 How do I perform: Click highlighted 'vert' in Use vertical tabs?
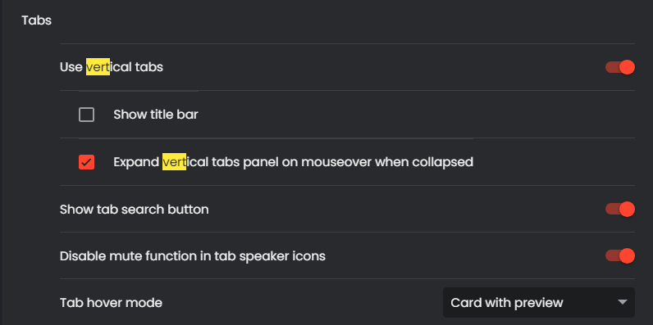click(x=98, y=67)
